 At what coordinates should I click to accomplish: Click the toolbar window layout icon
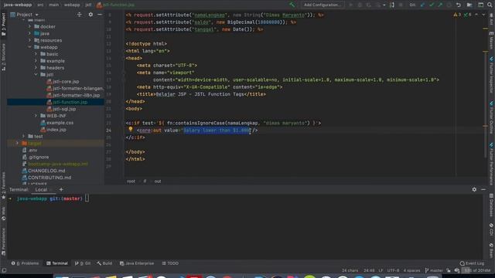pos(480,5)
